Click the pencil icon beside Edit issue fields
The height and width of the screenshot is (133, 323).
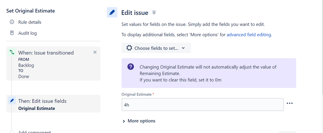[12, 101]
